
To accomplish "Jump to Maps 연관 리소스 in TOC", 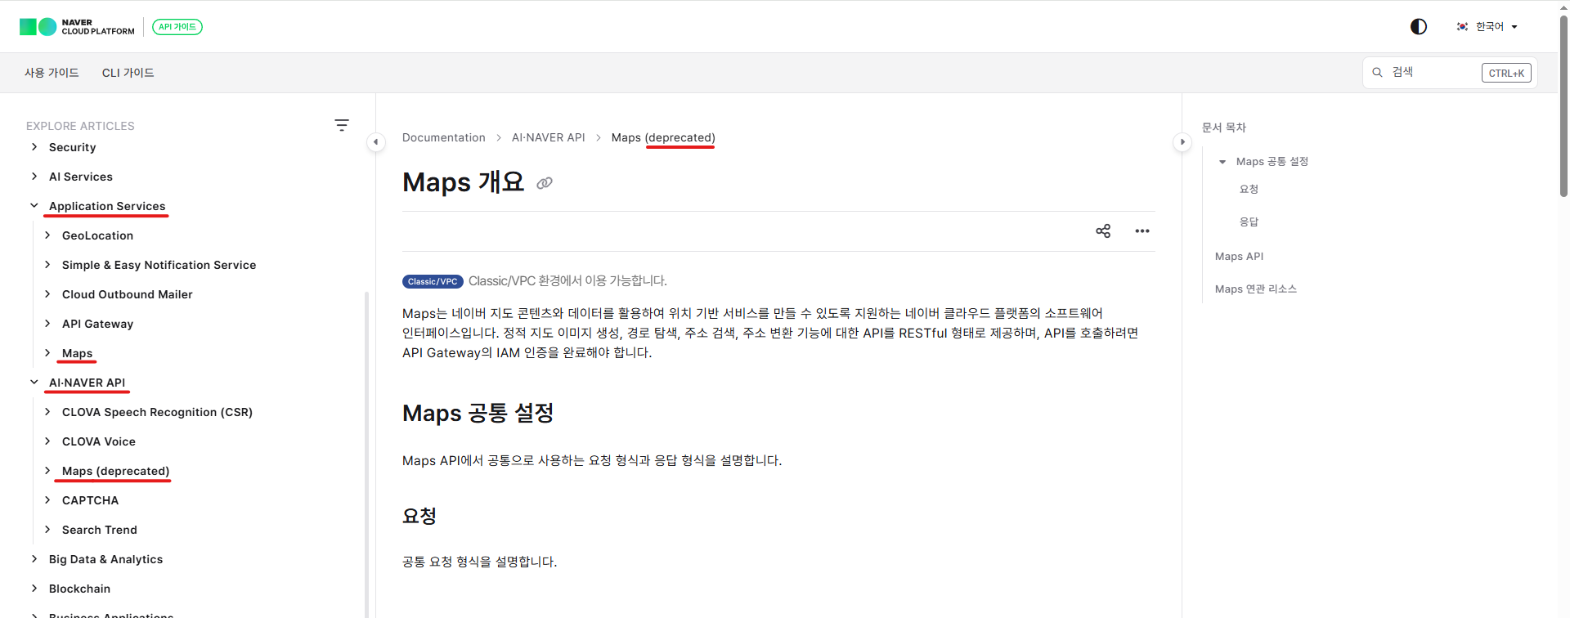I will [1256, 289].
